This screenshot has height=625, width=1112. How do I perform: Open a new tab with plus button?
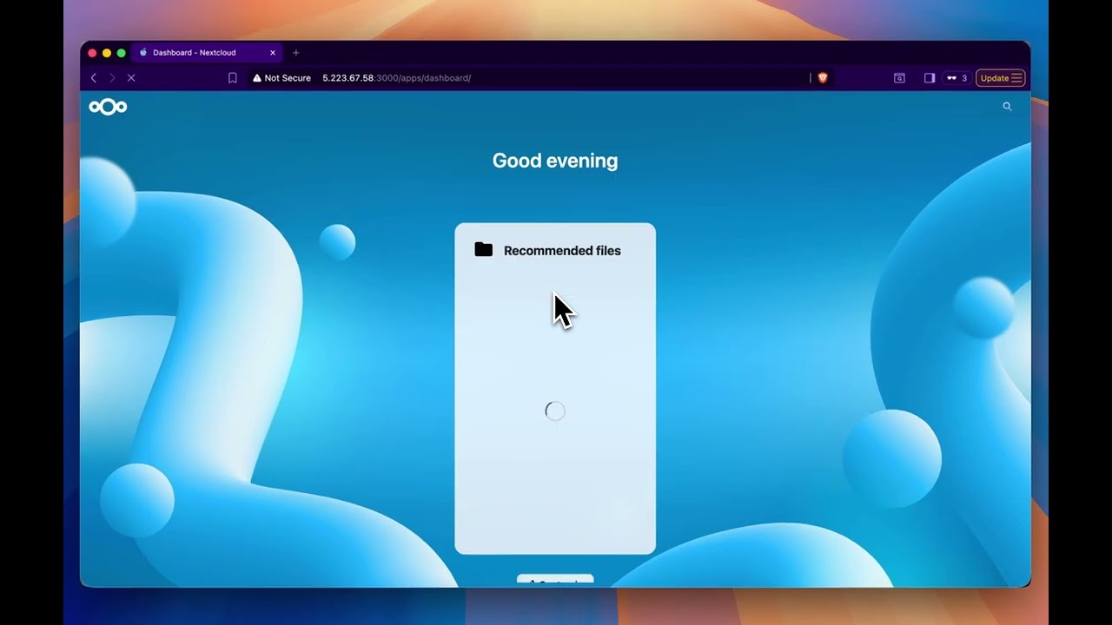295,53
